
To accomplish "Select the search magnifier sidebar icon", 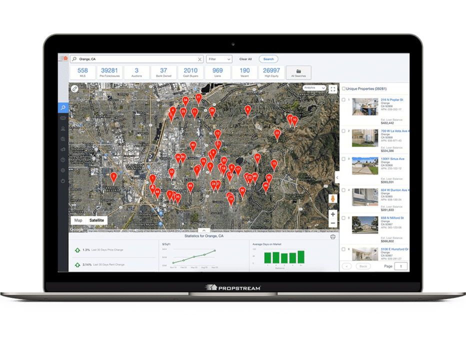I will pos(63,107).
